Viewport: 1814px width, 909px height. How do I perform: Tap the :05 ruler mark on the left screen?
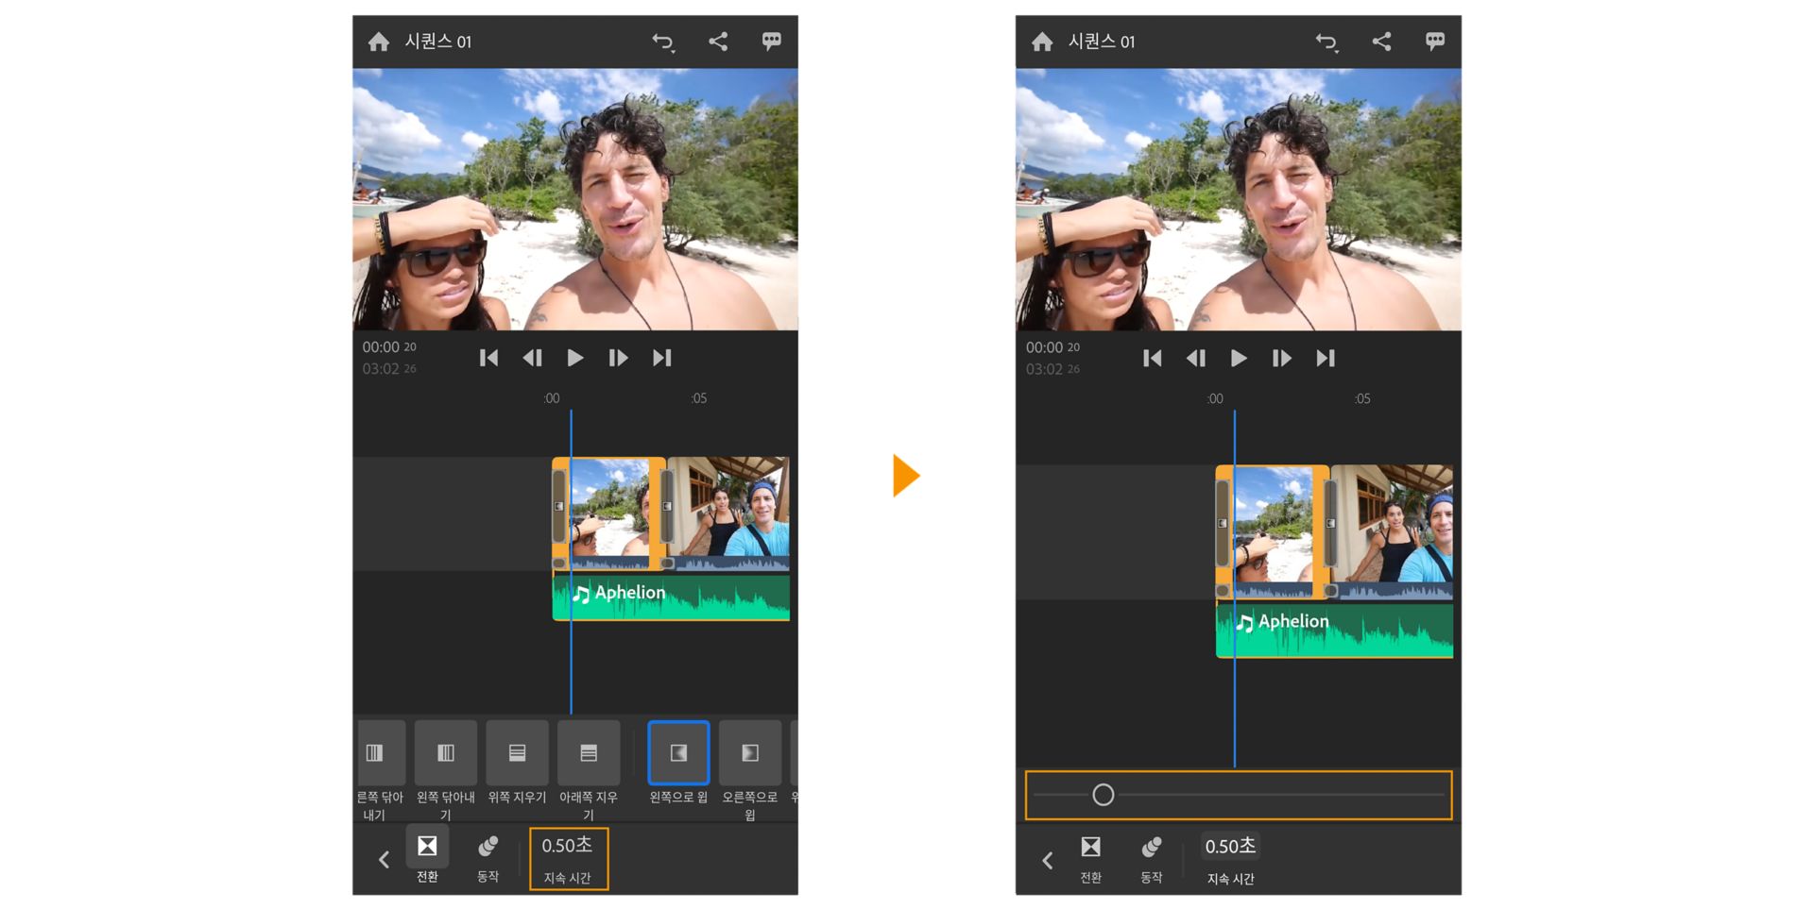tap(699, 398)
